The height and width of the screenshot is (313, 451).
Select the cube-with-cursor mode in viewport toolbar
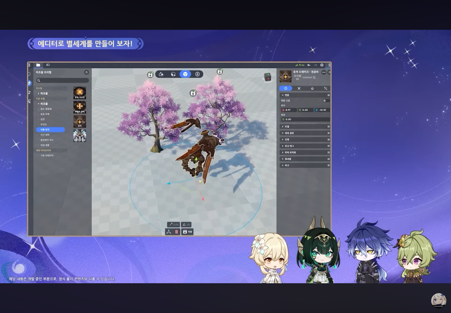tap(173, 74)
